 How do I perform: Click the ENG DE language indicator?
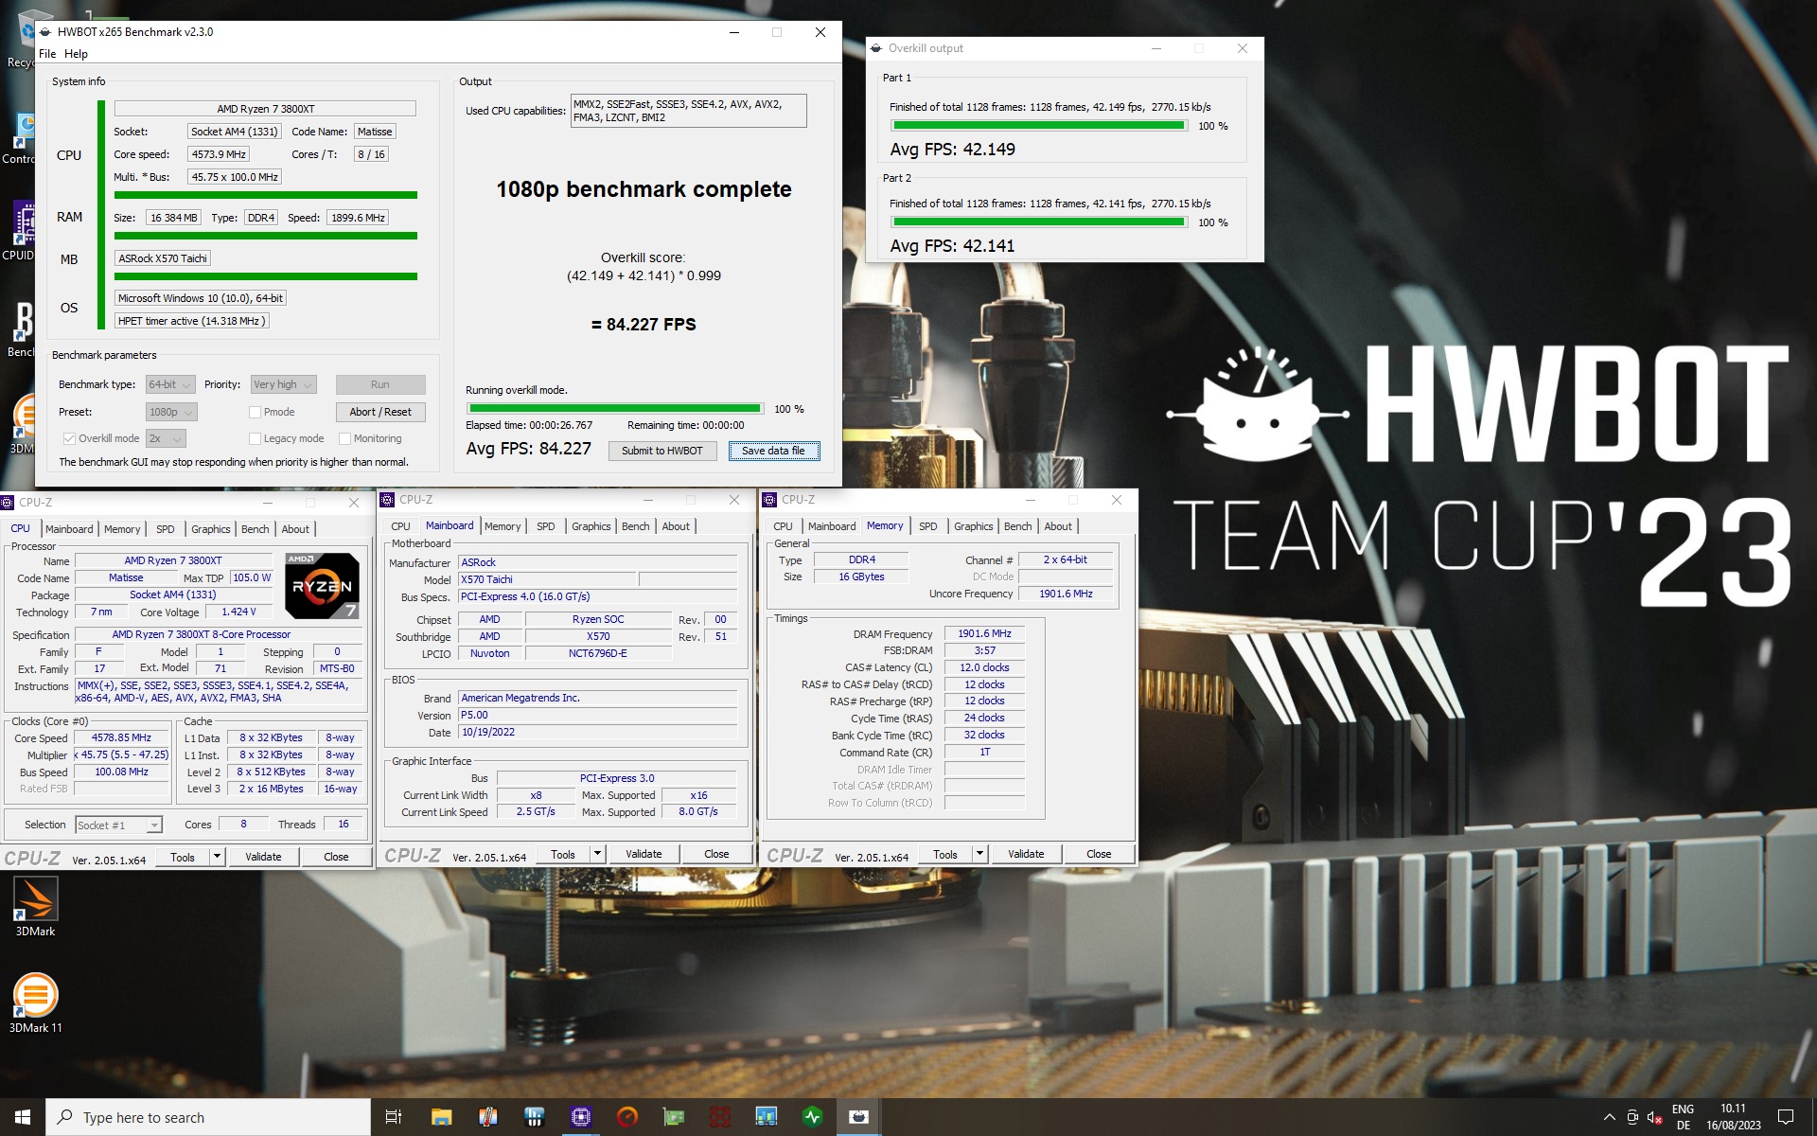pyautogui.click(x=1683, y=1117)
